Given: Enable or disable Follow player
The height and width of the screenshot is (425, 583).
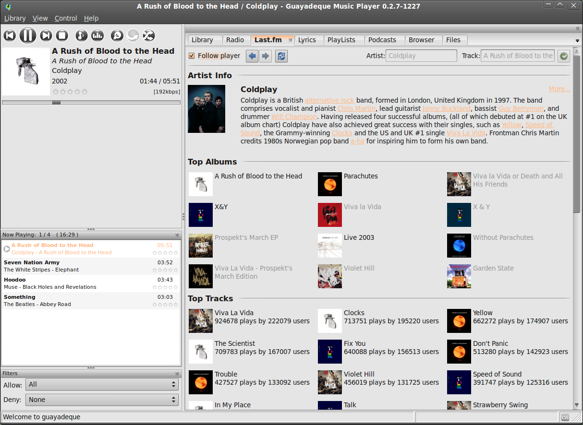Looking at the screenshot, I should click(x=214, y=56).
